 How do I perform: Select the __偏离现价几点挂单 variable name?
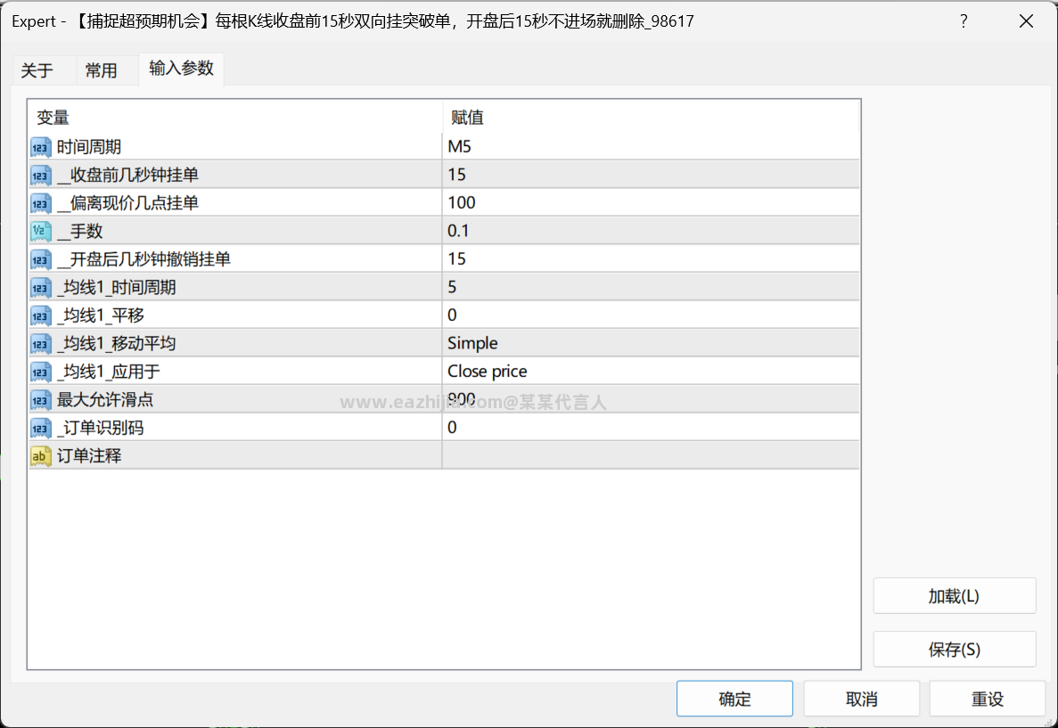pyautogui.click(x=127, y=203)
